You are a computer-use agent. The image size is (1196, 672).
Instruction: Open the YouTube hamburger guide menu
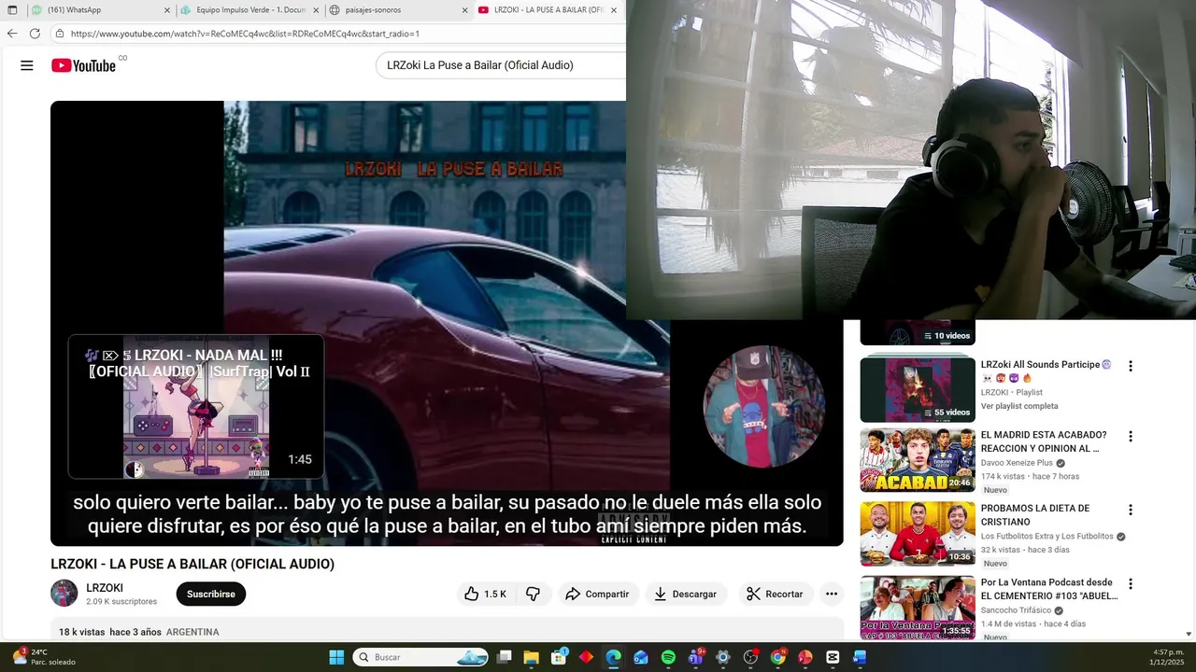coord(27,65)
